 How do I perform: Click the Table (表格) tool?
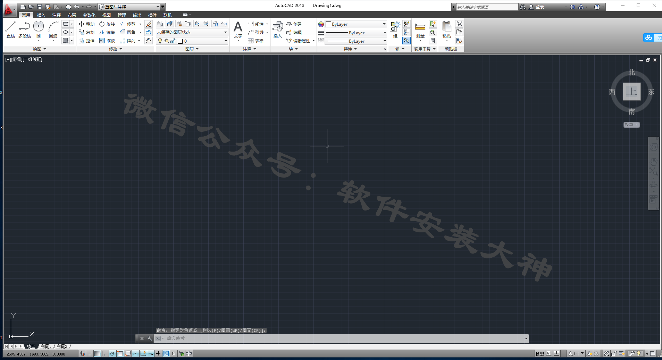tap(255, 41)
